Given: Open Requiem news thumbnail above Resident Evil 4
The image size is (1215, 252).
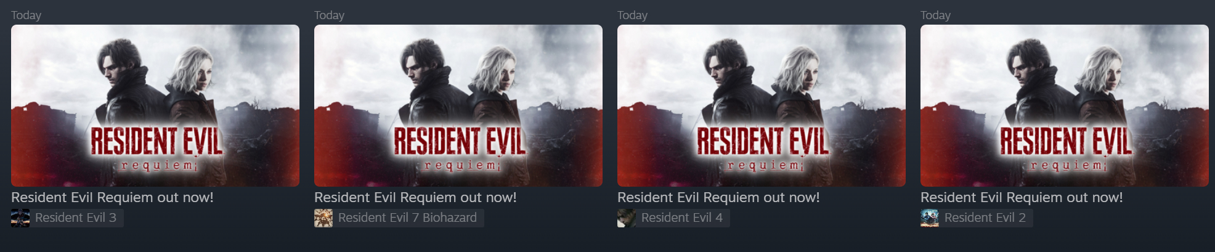Looking at the screenshot, I should point(762,105).
